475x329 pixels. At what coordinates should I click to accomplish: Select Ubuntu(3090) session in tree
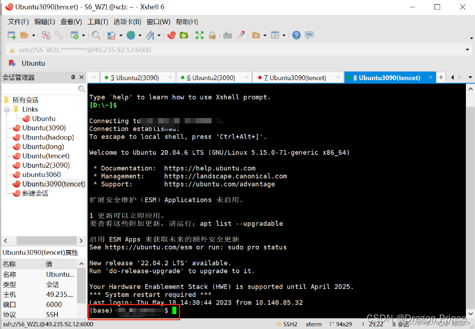[x=44, y=128]
